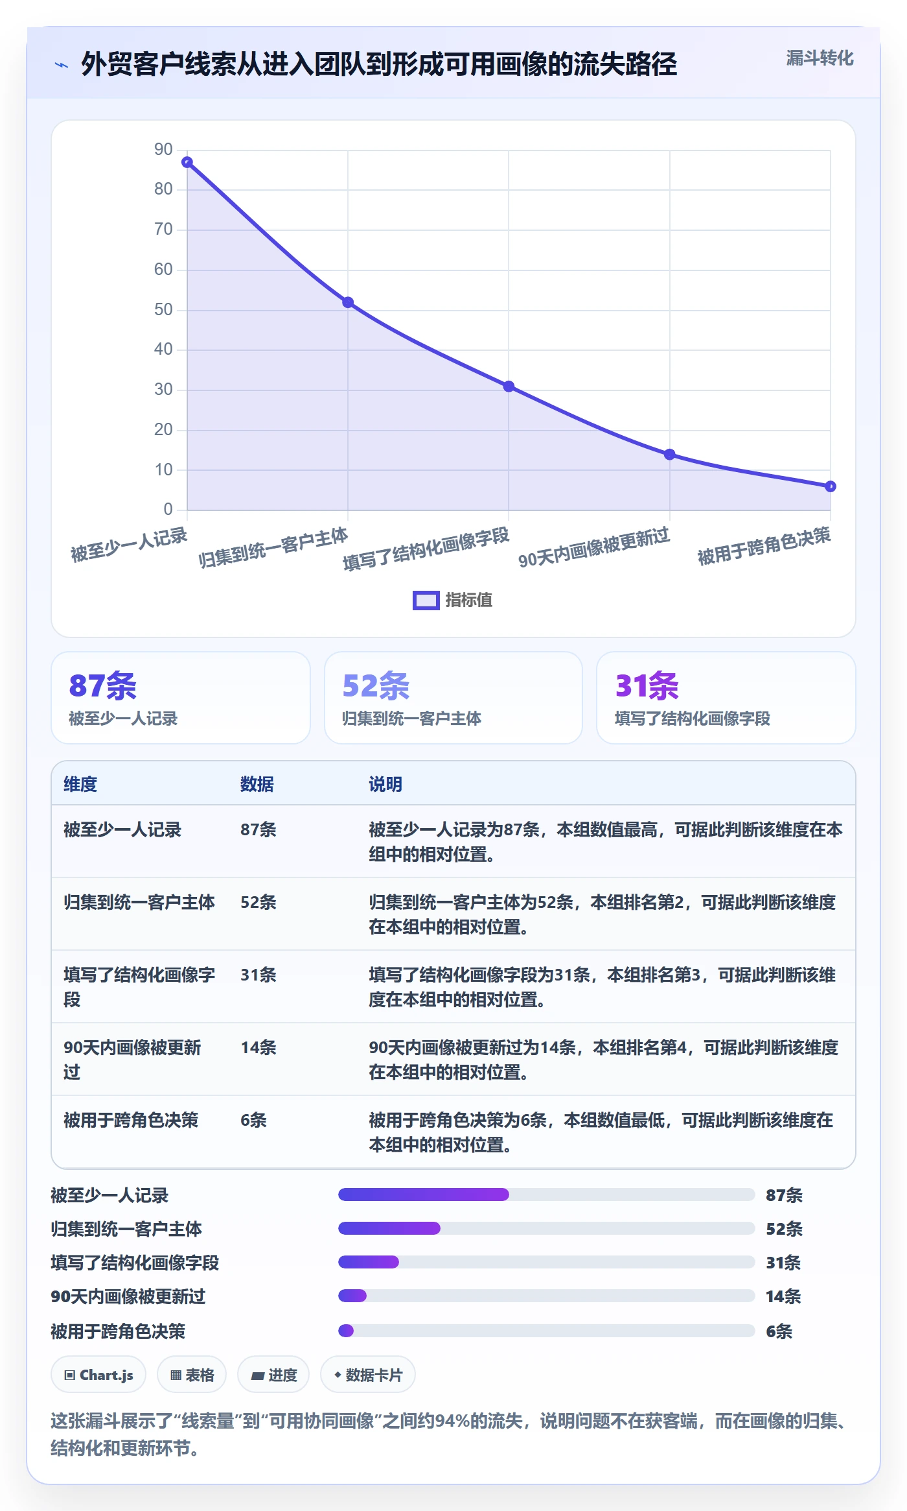The width and height of the screenshot is (907, 1511).
Task: Click the 表格 tag chip
Action: click(192, 1375)
